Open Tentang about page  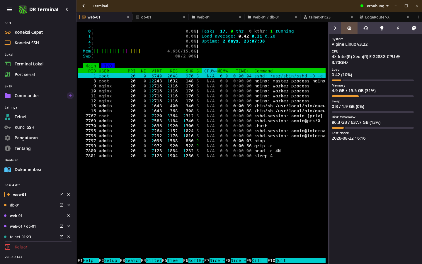[38, 148]
